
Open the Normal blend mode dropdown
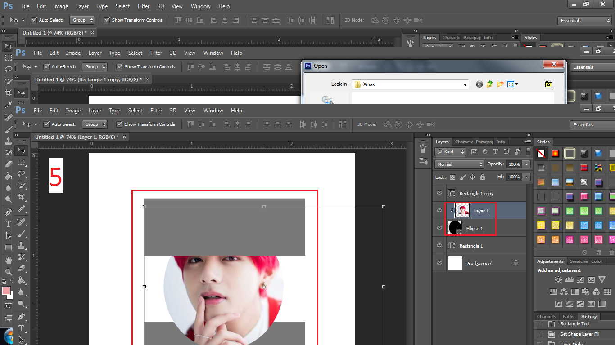point(459,164)
